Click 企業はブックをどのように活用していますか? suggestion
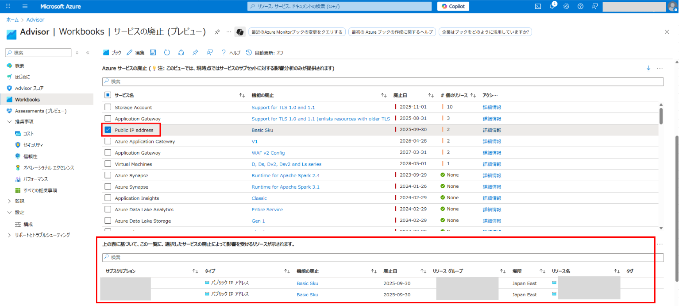 [x=485, y=32]
